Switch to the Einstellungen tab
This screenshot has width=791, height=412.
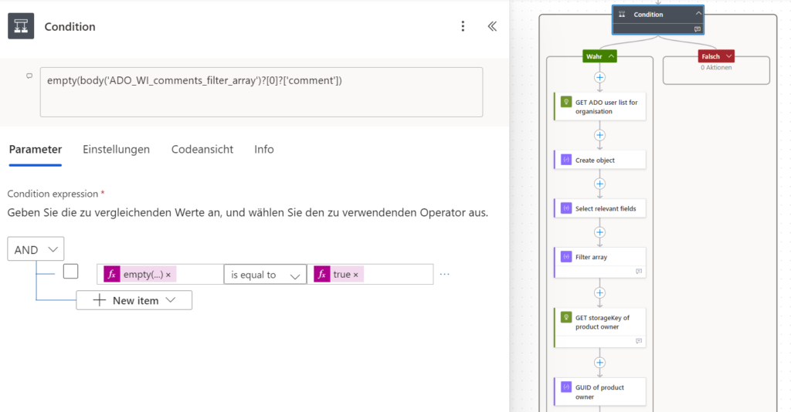[x=116, y=149]
